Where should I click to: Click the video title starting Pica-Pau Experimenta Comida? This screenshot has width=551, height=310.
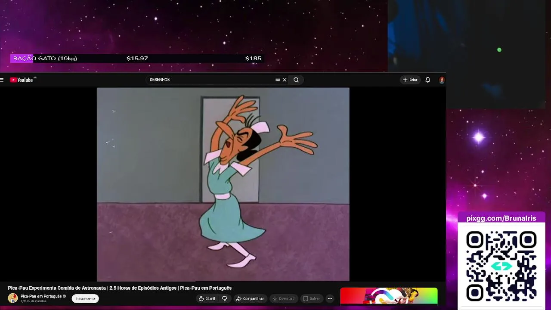click(120, 288)
